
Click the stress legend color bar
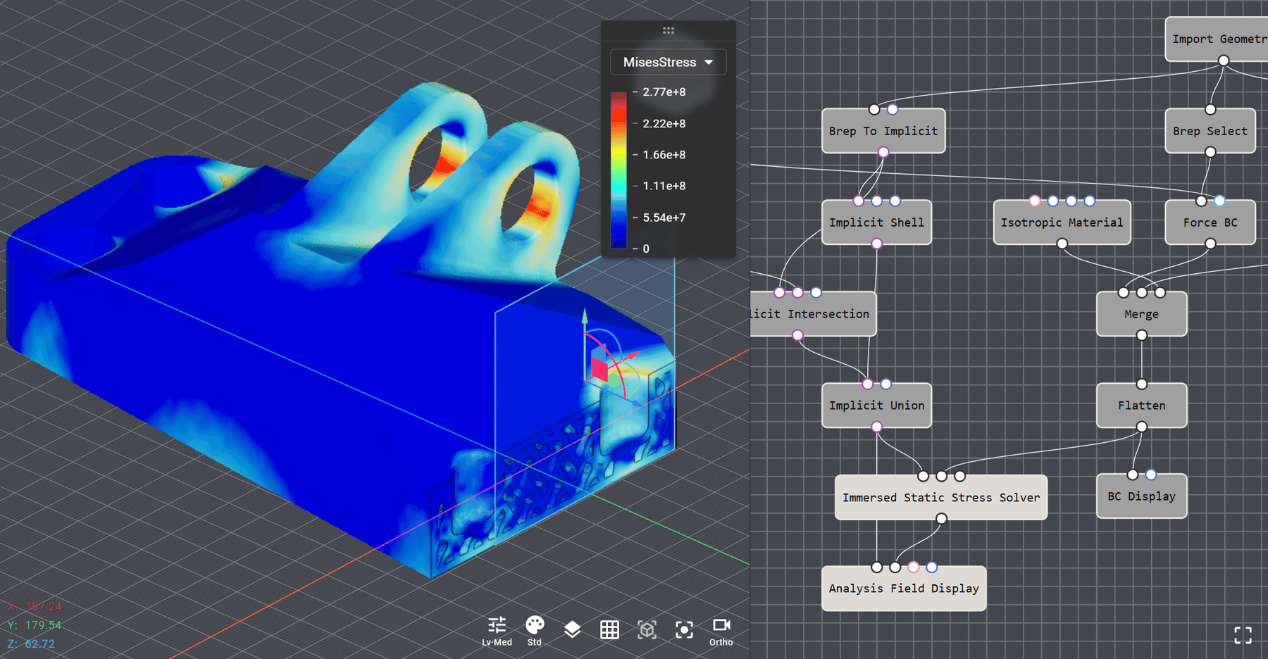coord(619,170)
